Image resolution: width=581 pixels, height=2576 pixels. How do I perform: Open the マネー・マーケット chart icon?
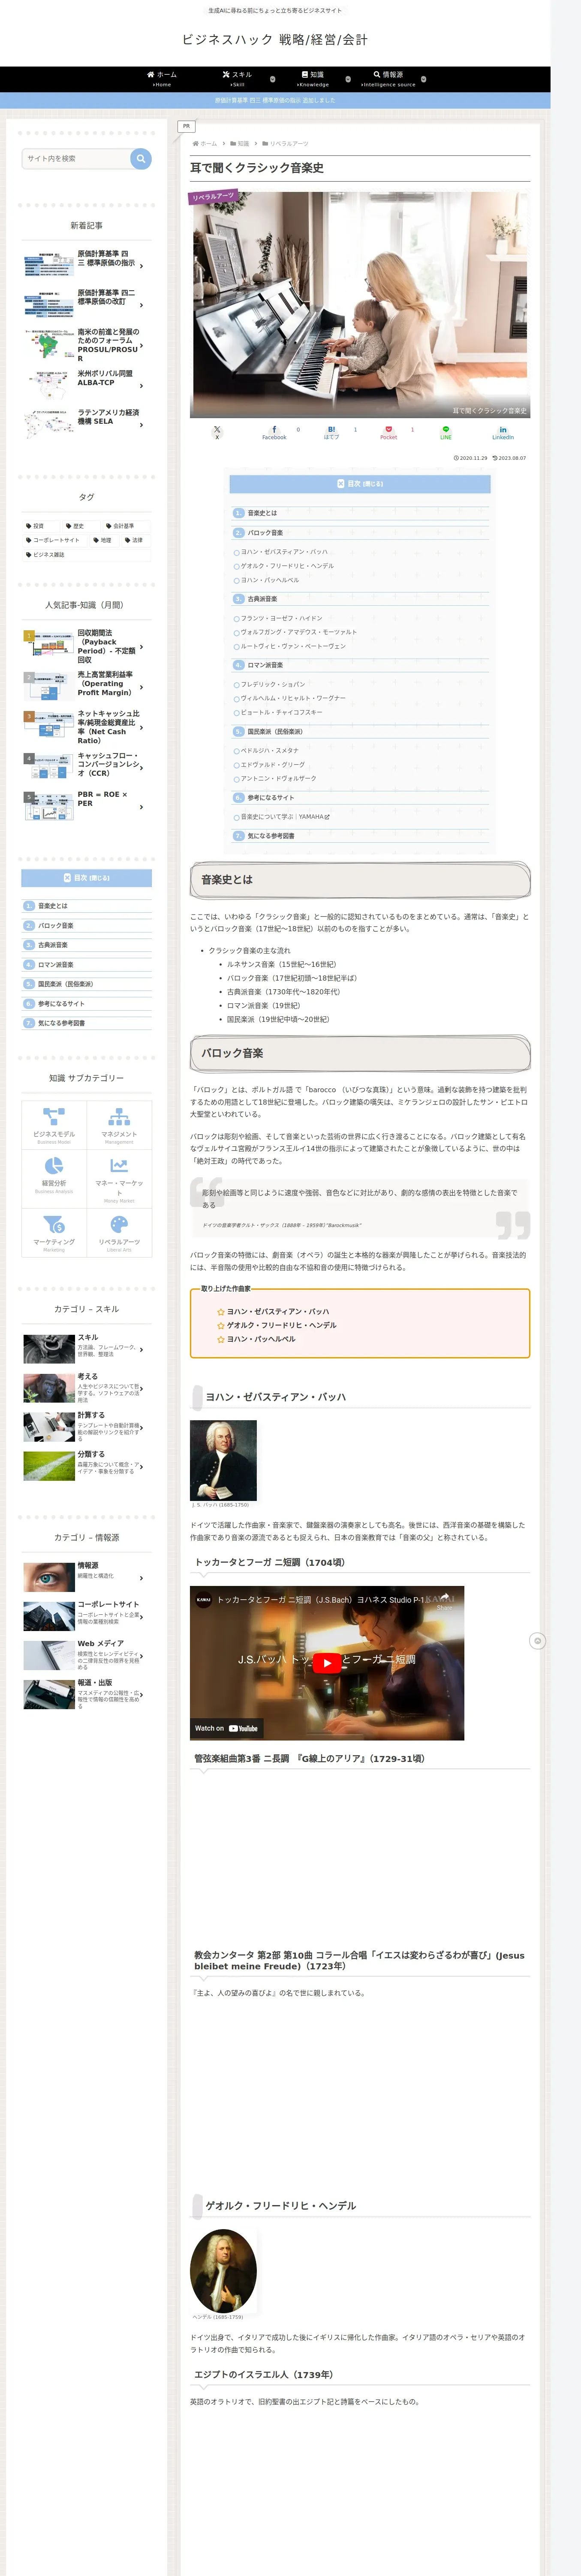pos(119,1165)
